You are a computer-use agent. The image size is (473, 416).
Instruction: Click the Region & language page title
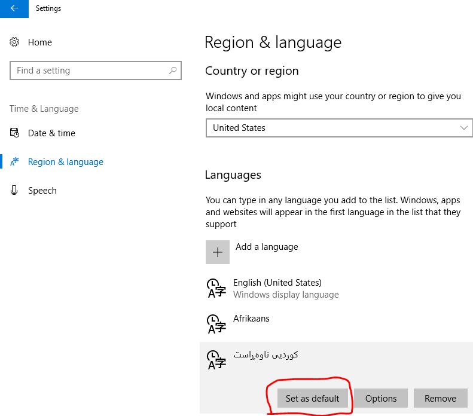pyautogui.click(x=273, y=42)
